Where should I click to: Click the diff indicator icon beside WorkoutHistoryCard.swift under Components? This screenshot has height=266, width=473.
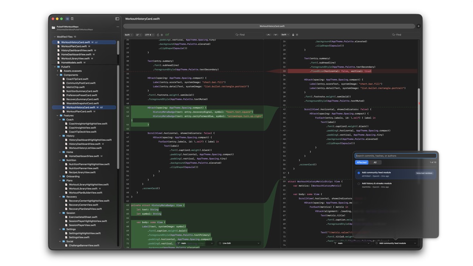click(x=101, y=108)
